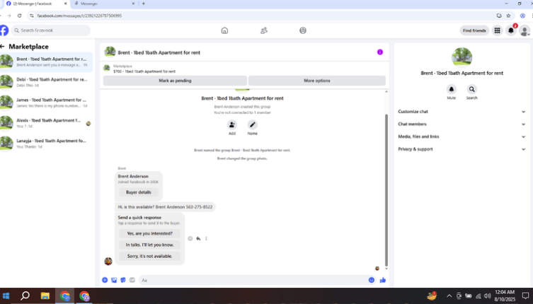Click Mark as pending button

(x=175, y=81)
